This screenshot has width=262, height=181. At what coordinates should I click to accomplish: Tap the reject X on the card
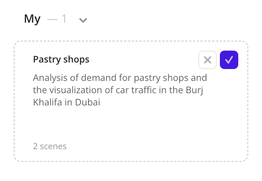pos(208,60)
